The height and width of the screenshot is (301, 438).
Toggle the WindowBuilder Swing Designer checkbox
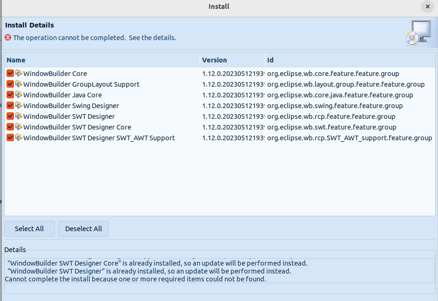[10, 105]
